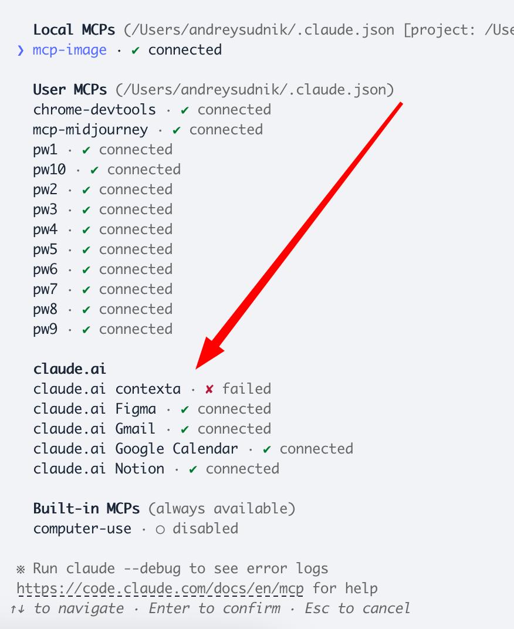Click the disabled circle icon beside computer-use

point(160,529)
